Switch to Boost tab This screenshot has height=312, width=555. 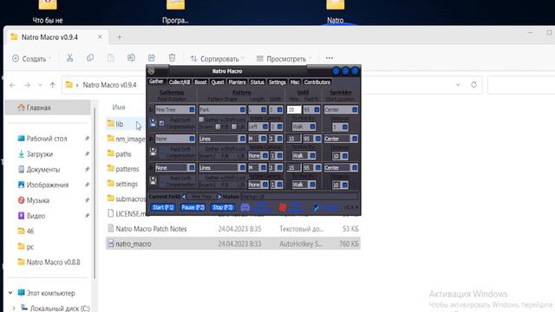pyautogui.click(x=200, y=82)
